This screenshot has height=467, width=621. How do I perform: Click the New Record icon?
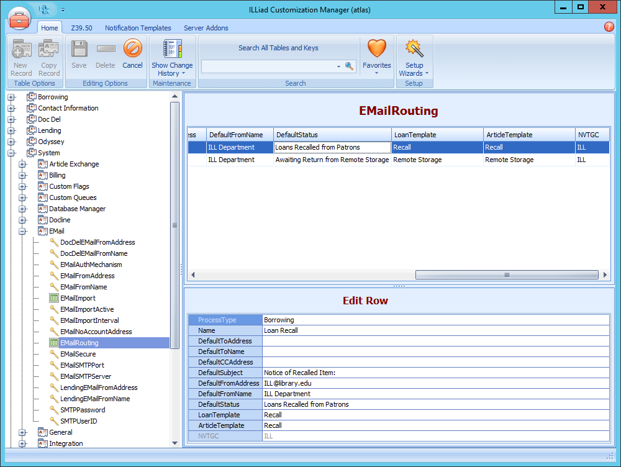coord(21,50)
